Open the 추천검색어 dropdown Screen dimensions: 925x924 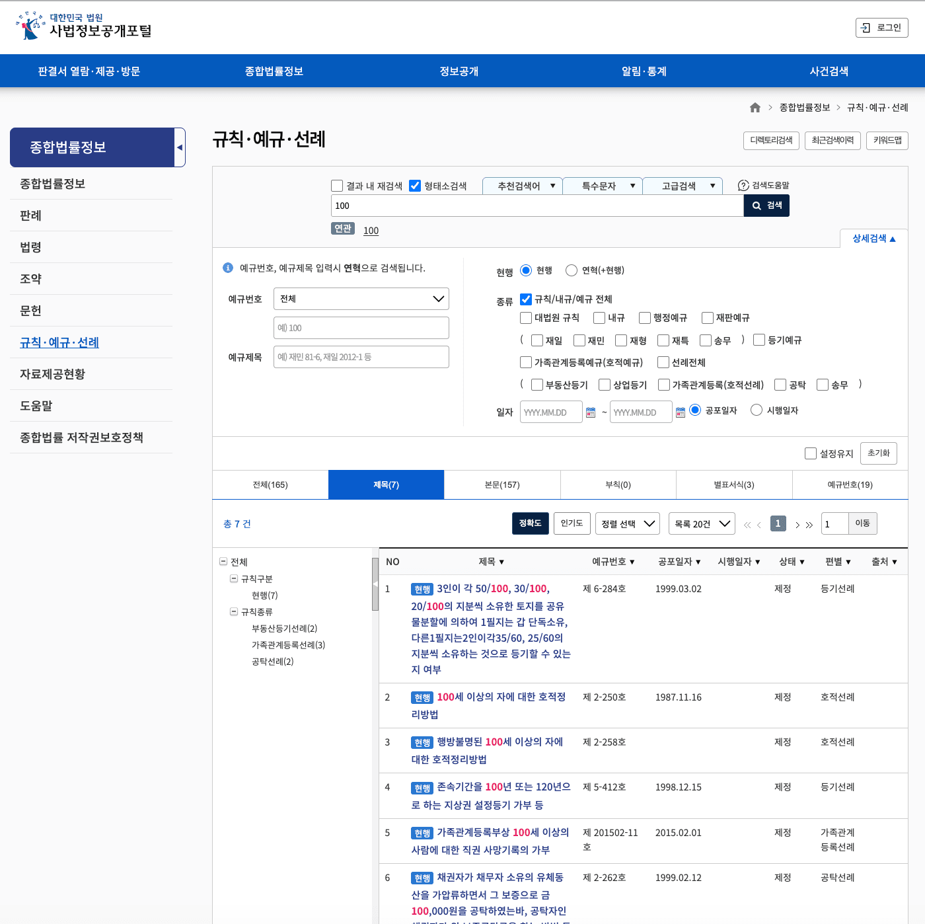pyautogui.click(x=523, y=186)
